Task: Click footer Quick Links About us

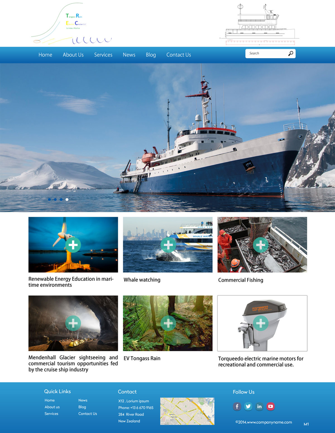Action: pos(52,407)
